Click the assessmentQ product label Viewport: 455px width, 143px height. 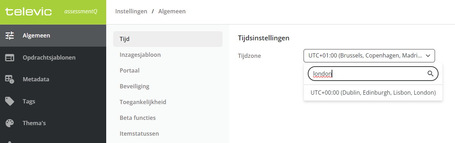[x=81, y=12]
